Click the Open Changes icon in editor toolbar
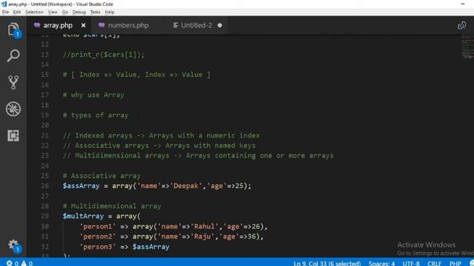Screen dimensions: 474x266 tap(461, 25)
